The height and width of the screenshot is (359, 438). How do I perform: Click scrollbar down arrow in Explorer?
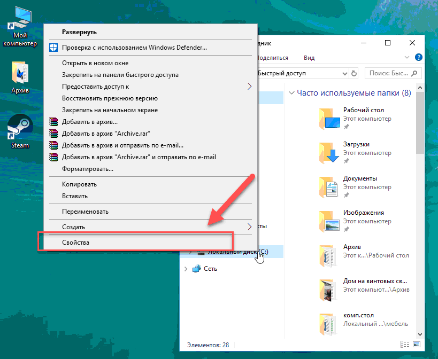[420, 334]
